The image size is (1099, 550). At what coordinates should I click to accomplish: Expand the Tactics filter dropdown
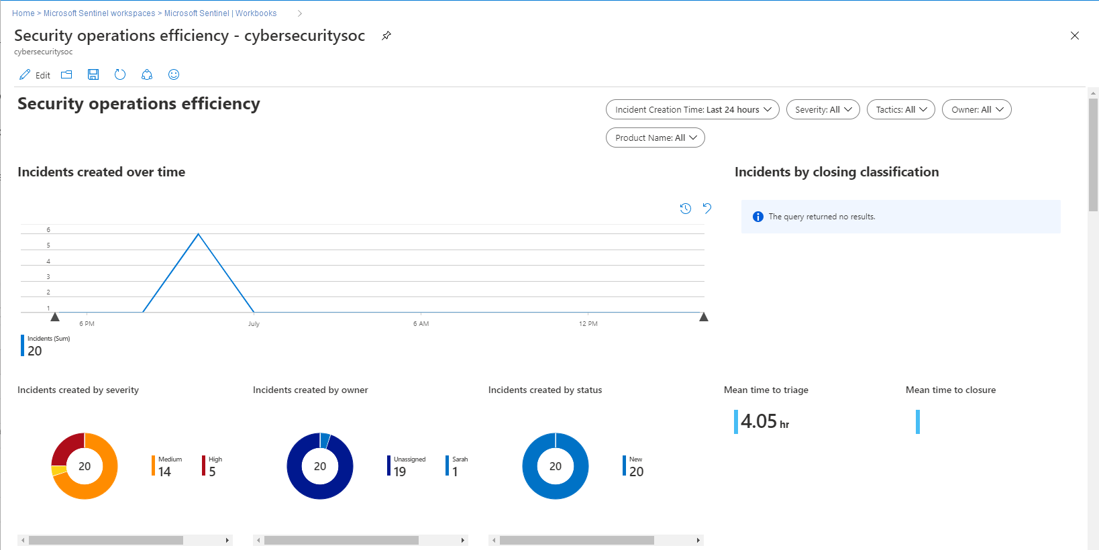point(900,110)
